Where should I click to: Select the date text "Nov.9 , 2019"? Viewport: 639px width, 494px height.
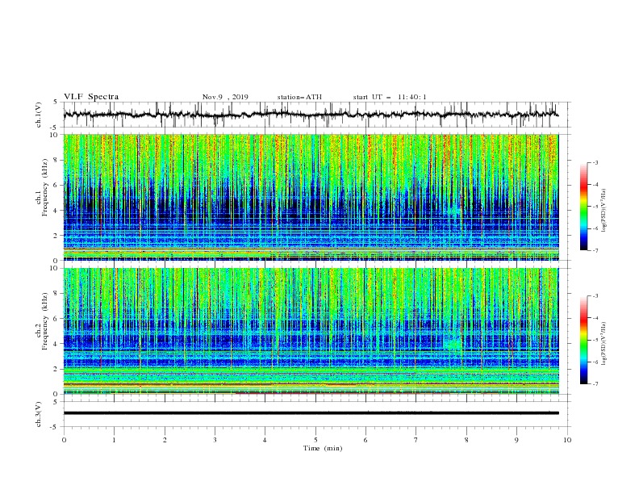click(225, 97)
